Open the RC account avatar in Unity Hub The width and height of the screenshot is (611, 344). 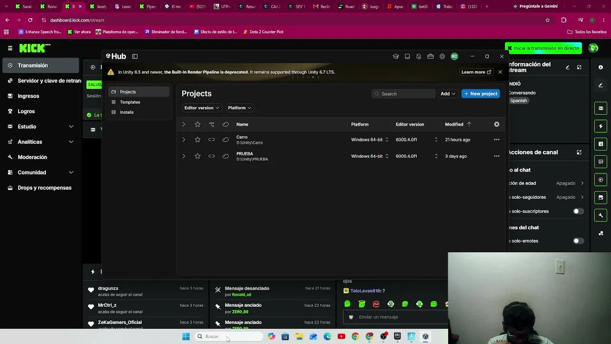tap(454, 56)
